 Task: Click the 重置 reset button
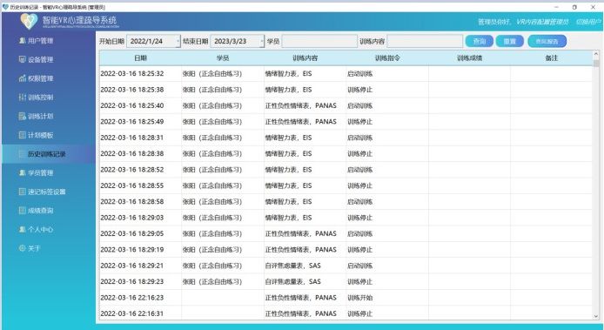[x=510, y=41]
